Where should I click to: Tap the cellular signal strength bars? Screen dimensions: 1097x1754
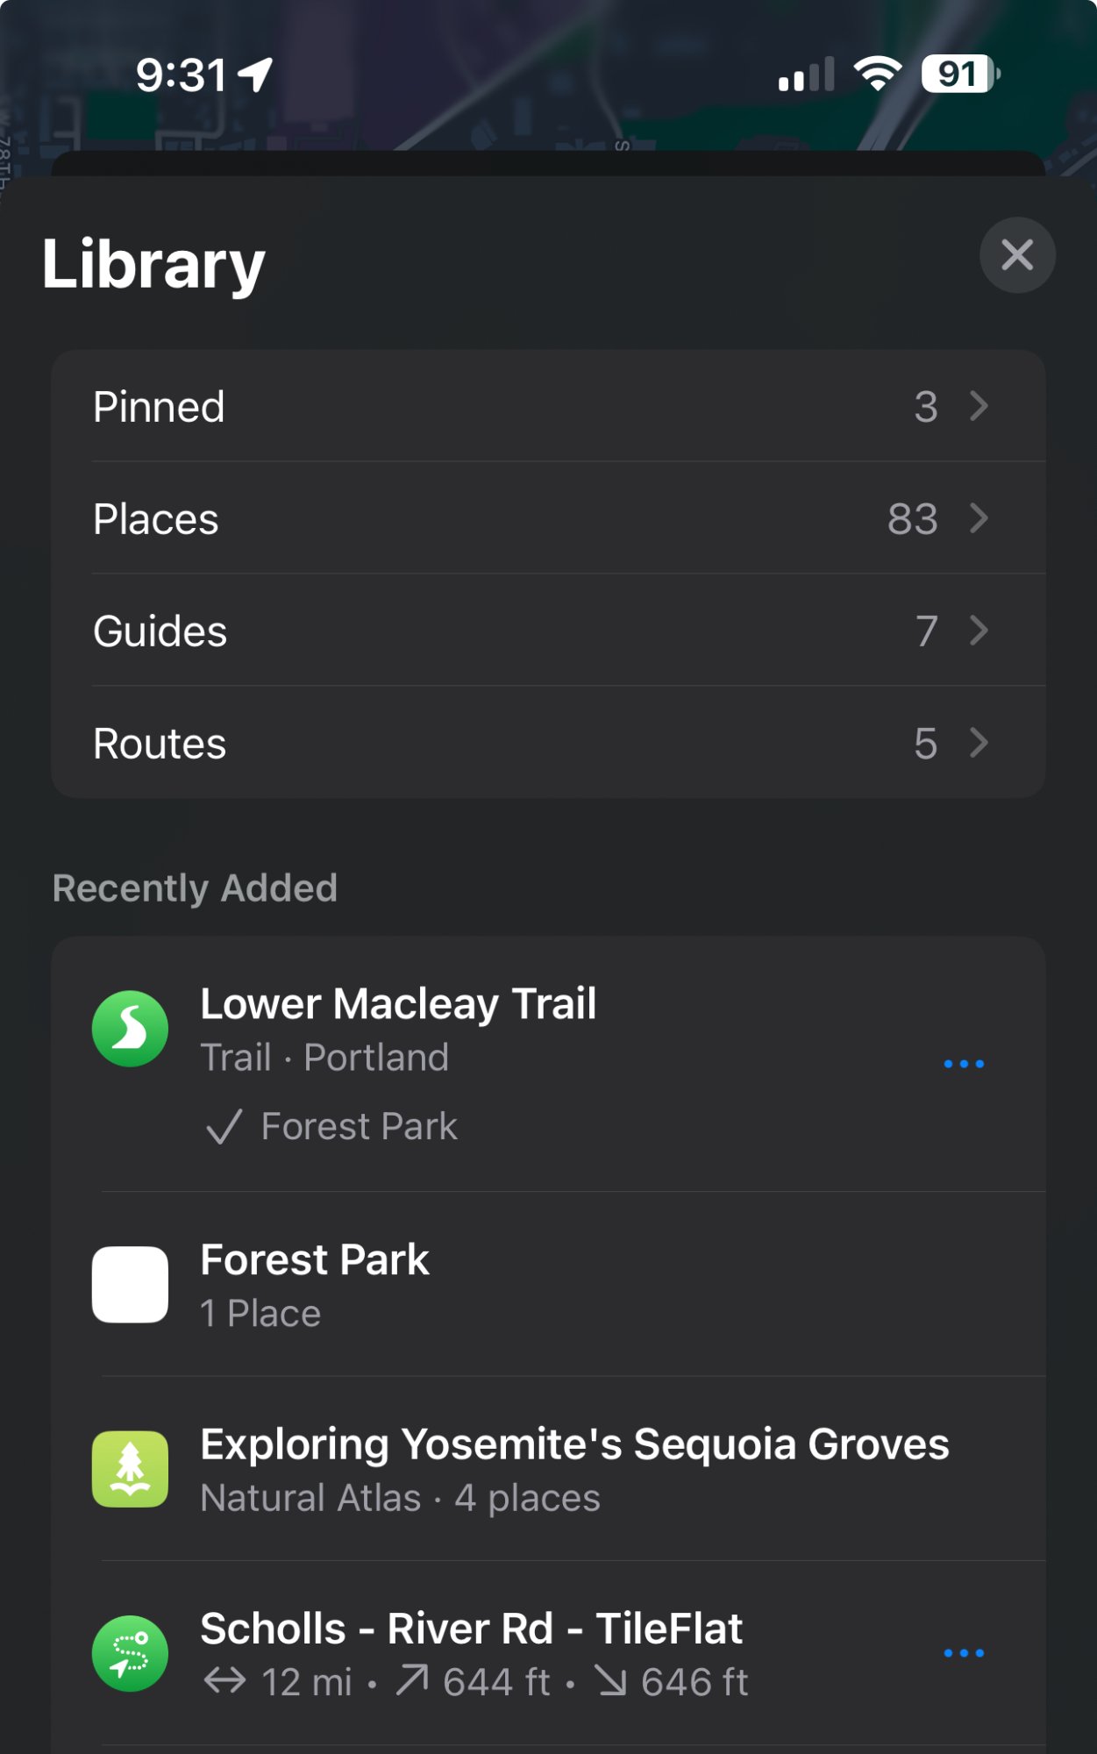[805, 75]
